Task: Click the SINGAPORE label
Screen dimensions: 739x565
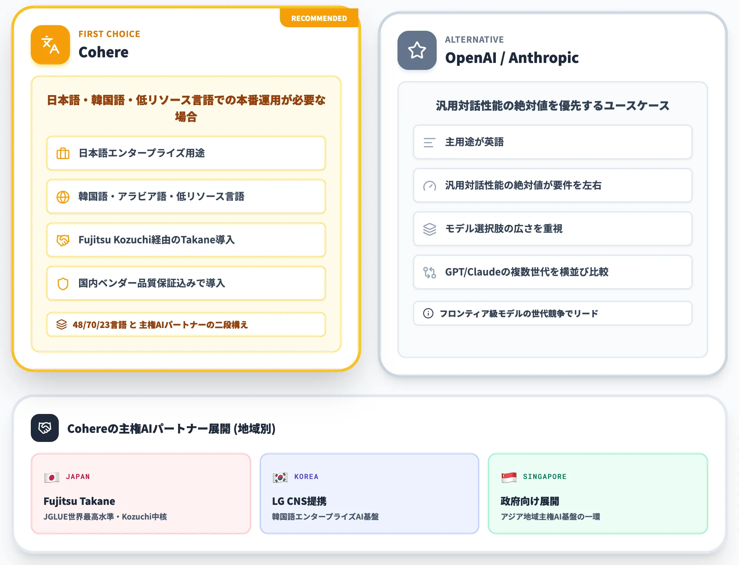Action: 545,477
